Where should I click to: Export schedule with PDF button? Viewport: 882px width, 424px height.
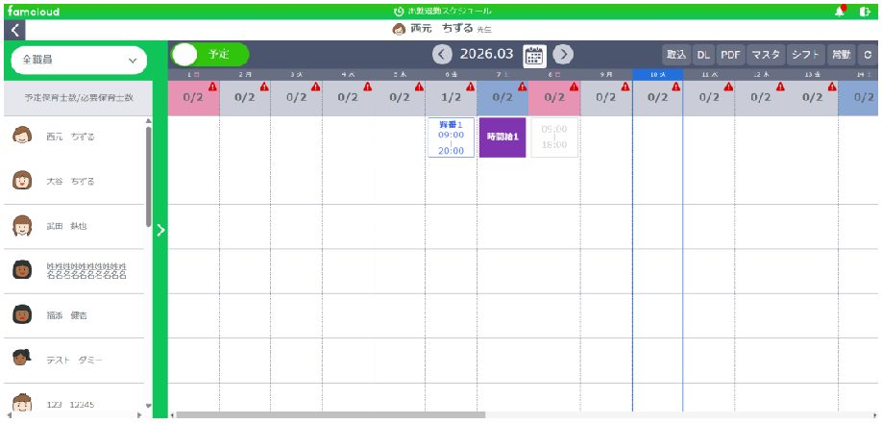click(730, 55)
